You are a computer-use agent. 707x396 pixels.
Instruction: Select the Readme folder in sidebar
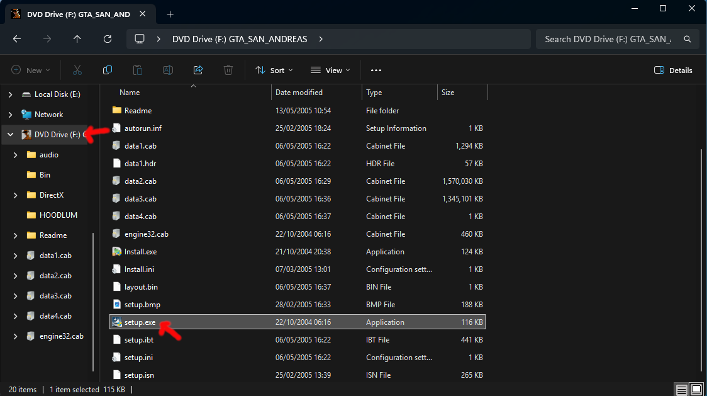(53, 235)
